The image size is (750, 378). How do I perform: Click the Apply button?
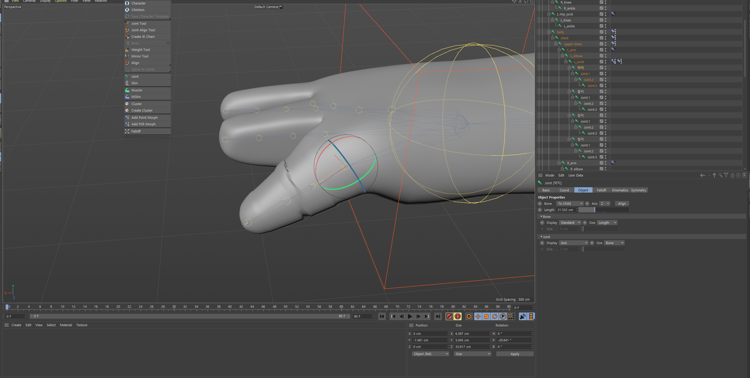pyautogui.click(x=515, y=354)
